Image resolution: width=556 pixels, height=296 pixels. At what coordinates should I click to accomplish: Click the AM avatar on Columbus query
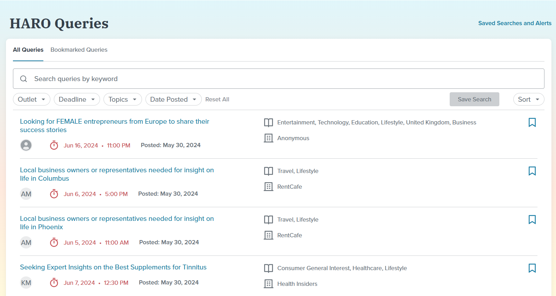coord(26,194)
